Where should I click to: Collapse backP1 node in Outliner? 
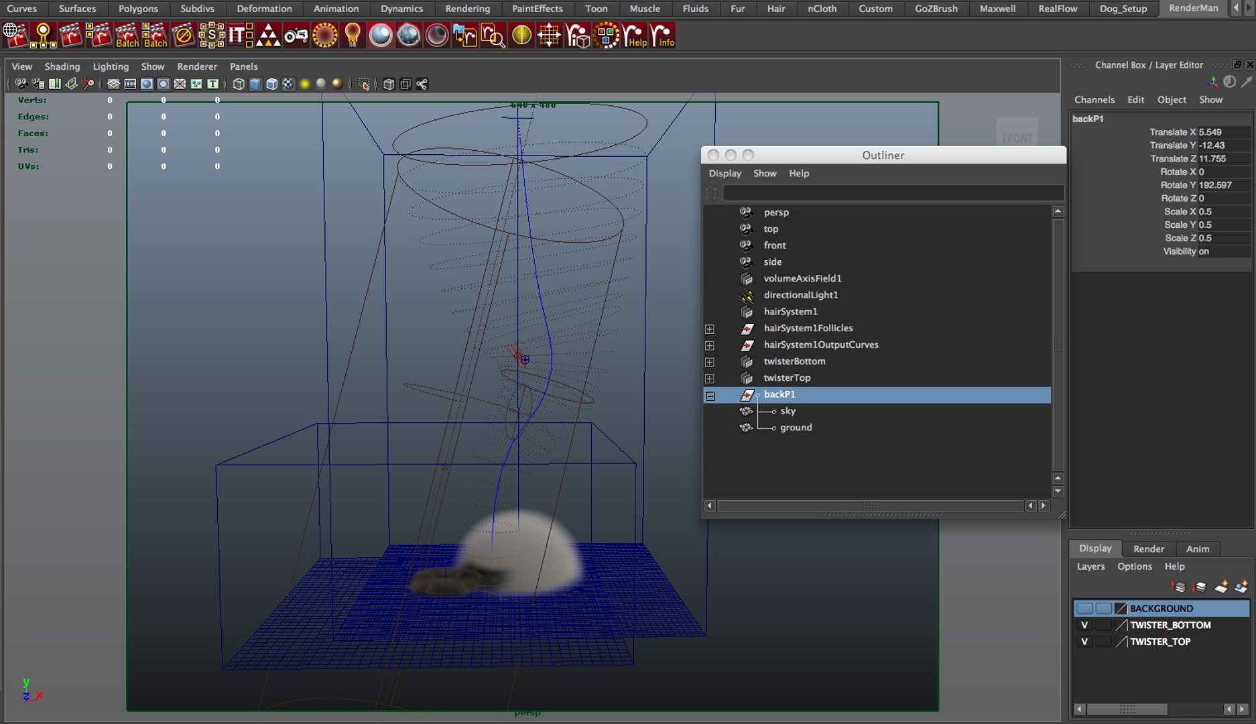click(710, 396)
